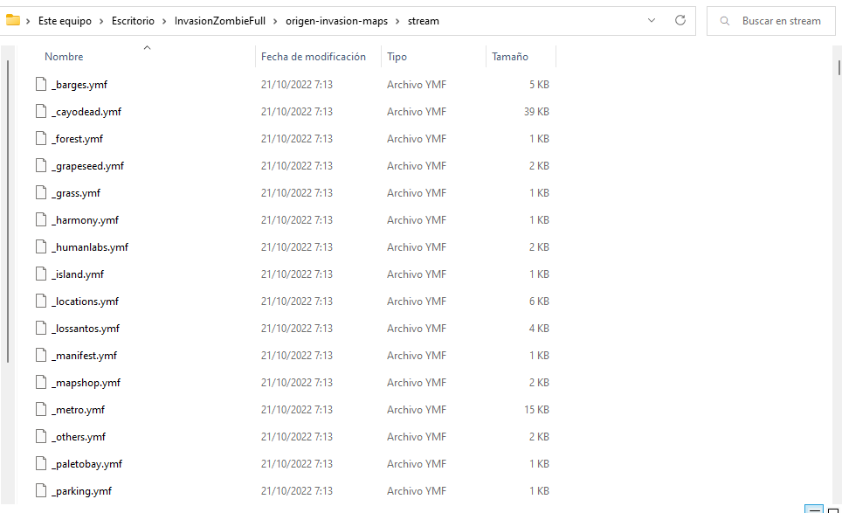Select the _island.ymf file icon
The height and width of the screenshot is (513, 842).
41,274
